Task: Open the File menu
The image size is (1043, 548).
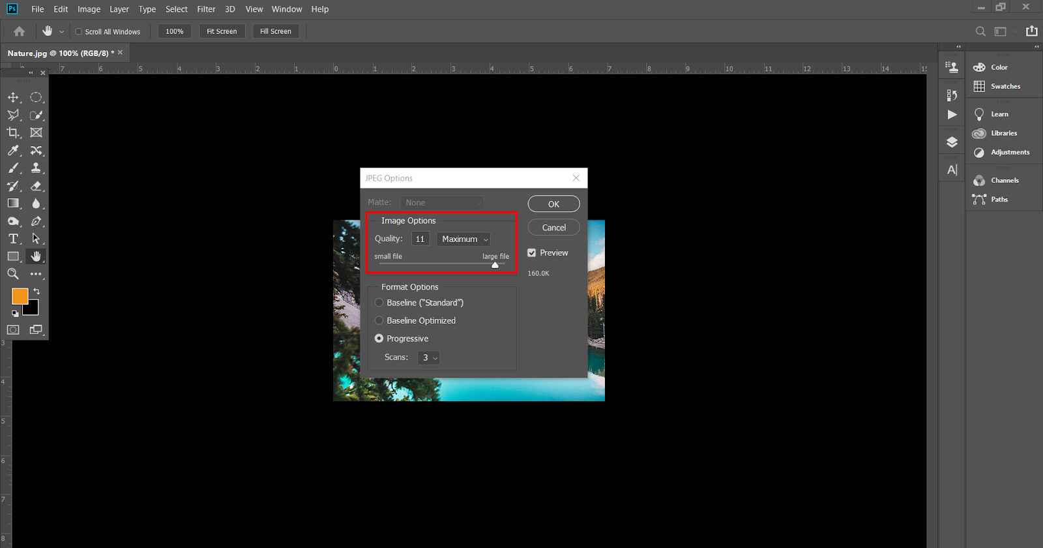Action: click(x=38, y=9)
